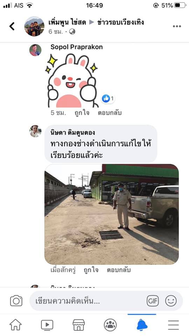This screenshot has height=336, width=189.
Task: Open Sopol Praprakon's profile name
Action: click(77, 47)
